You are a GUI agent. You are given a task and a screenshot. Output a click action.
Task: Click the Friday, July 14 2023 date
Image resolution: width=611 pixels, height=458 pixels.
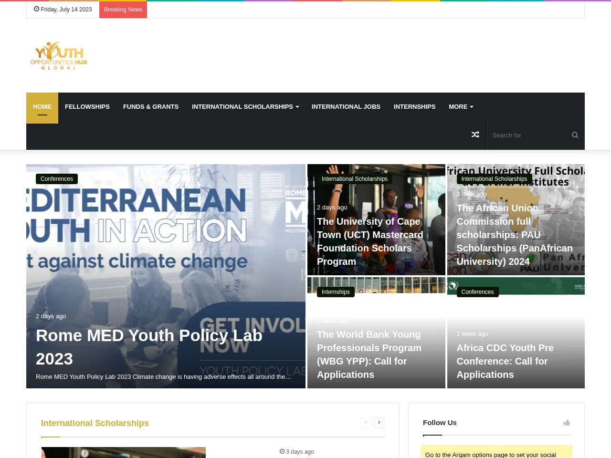[x=63, y=10]
